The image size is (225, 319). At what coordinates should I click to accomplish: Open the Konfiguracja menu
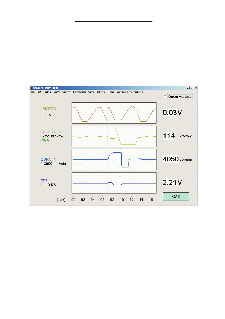tap(80, 92)
